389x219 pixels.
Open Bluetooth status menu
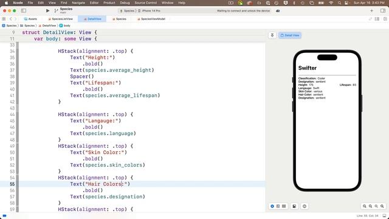(x=294, y=2)
